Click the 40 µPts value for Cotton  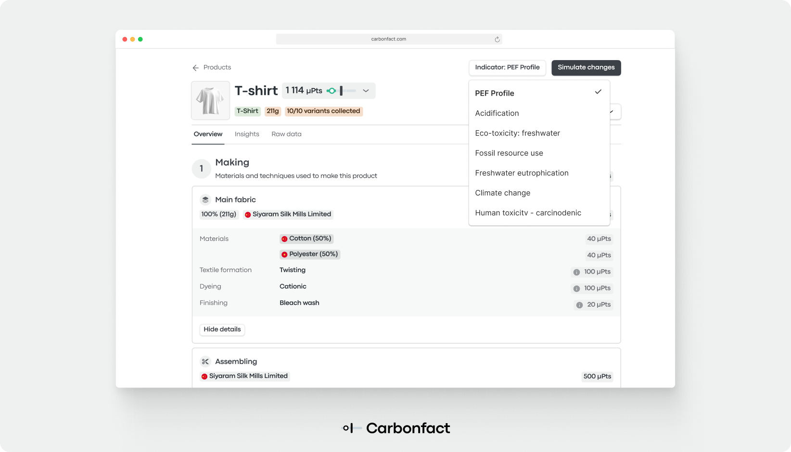click(x=599, y=239)
